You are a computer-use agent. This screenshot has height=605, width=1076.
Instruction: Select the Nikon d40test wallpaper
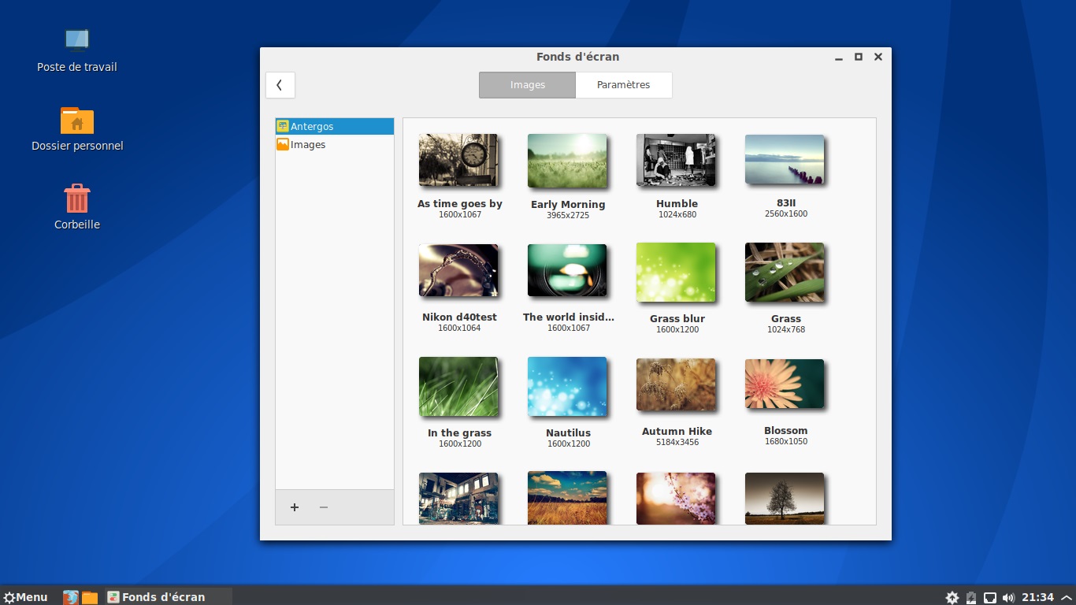(x=458, y=270)
